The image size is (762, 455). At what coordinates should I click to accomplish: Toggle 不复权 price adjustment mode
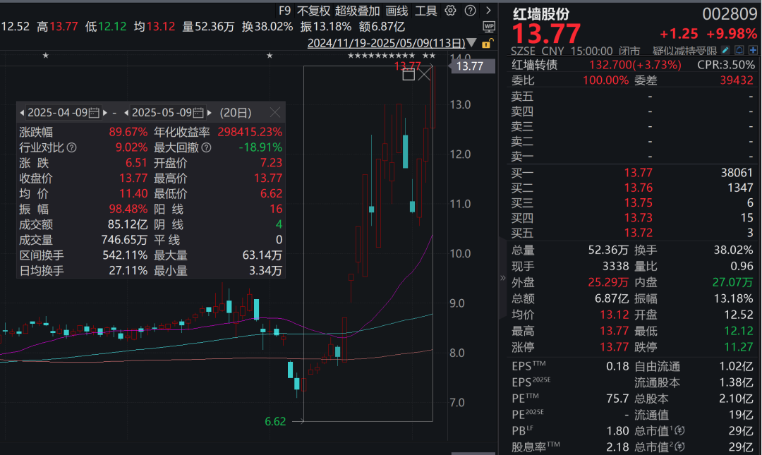314,11
